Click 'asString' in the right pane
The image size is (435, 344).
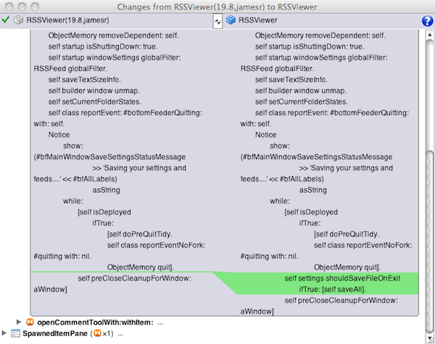point(313,190)
